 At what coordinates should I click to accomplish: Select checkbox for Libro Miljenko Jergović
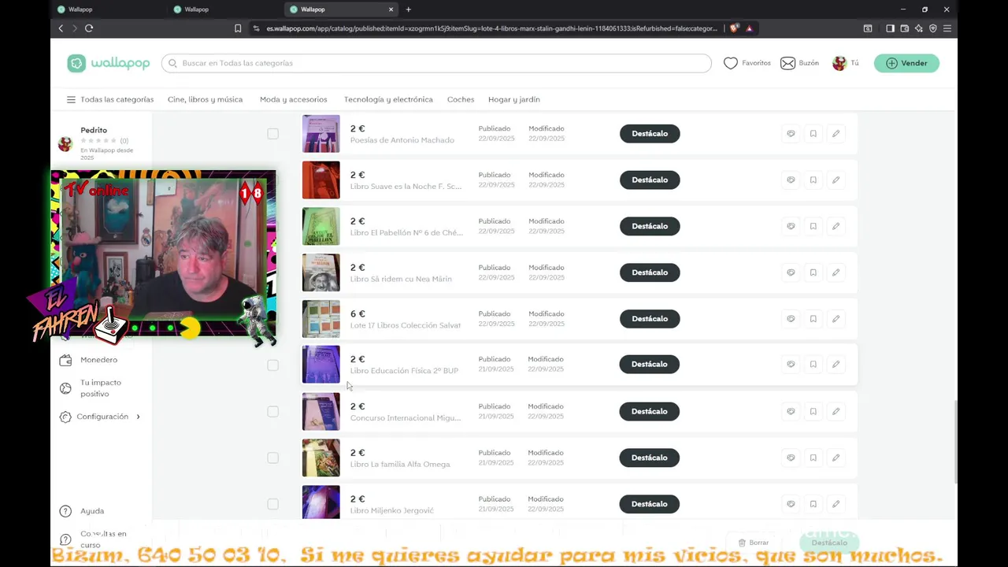[272, 504]
